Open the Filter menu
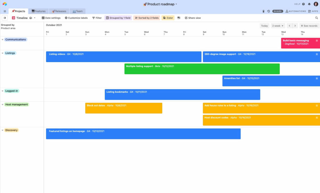The image size is (320, 193). (97, 18)
